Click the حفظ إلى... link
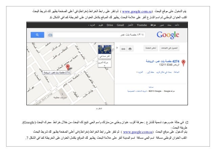This screenshot has width=216, height=153. pyautogui.click(x=150, y=72)
